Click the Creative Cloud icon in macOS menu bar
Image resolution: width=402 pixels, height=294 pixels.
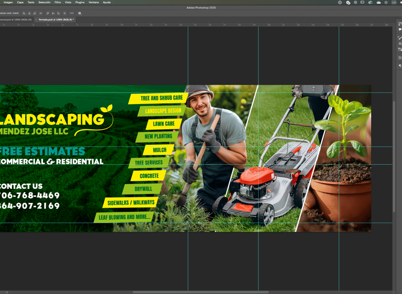coord(348,3)
